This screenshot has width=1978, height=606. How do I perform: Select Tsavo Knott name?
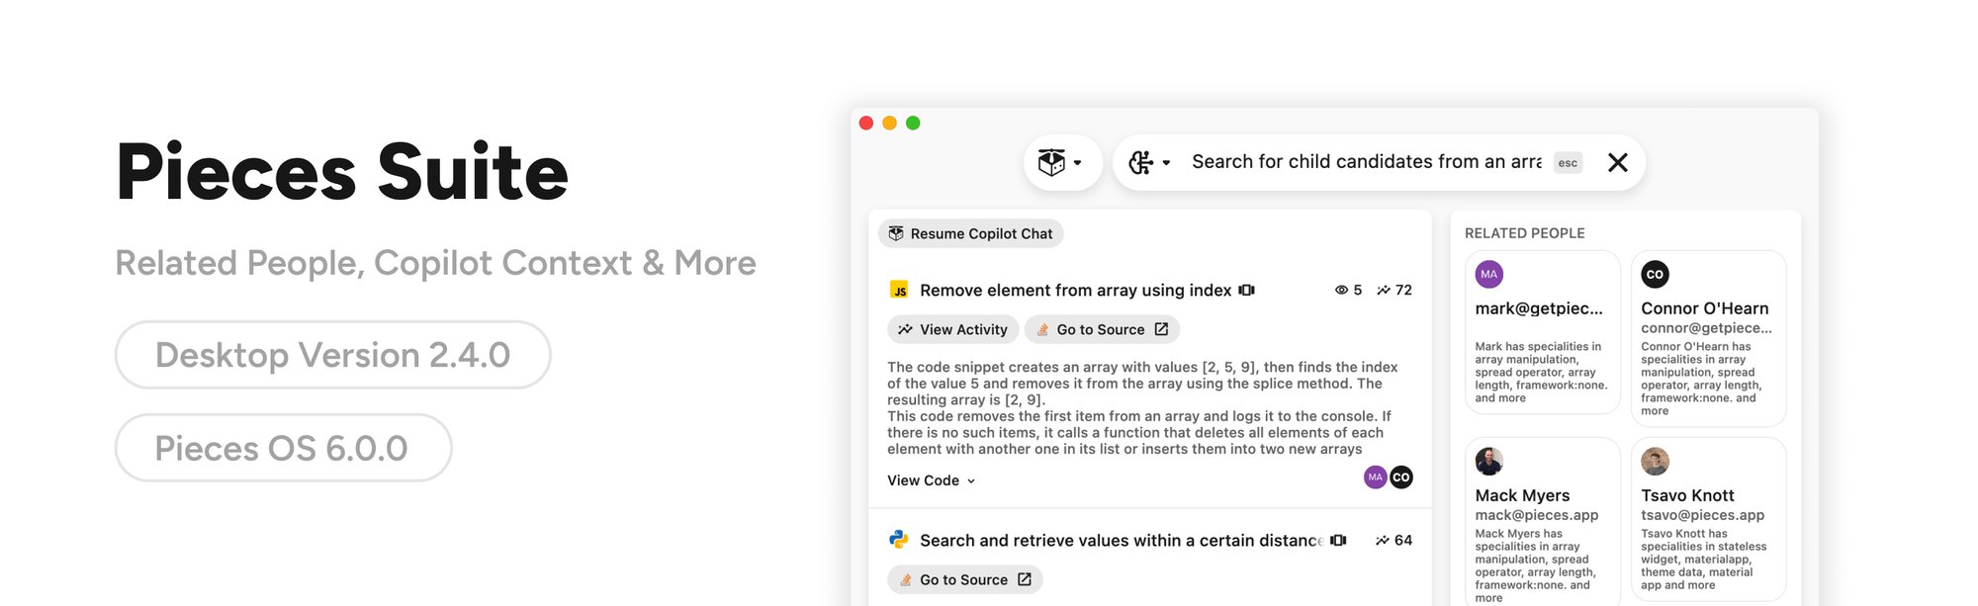[1687, 495]
